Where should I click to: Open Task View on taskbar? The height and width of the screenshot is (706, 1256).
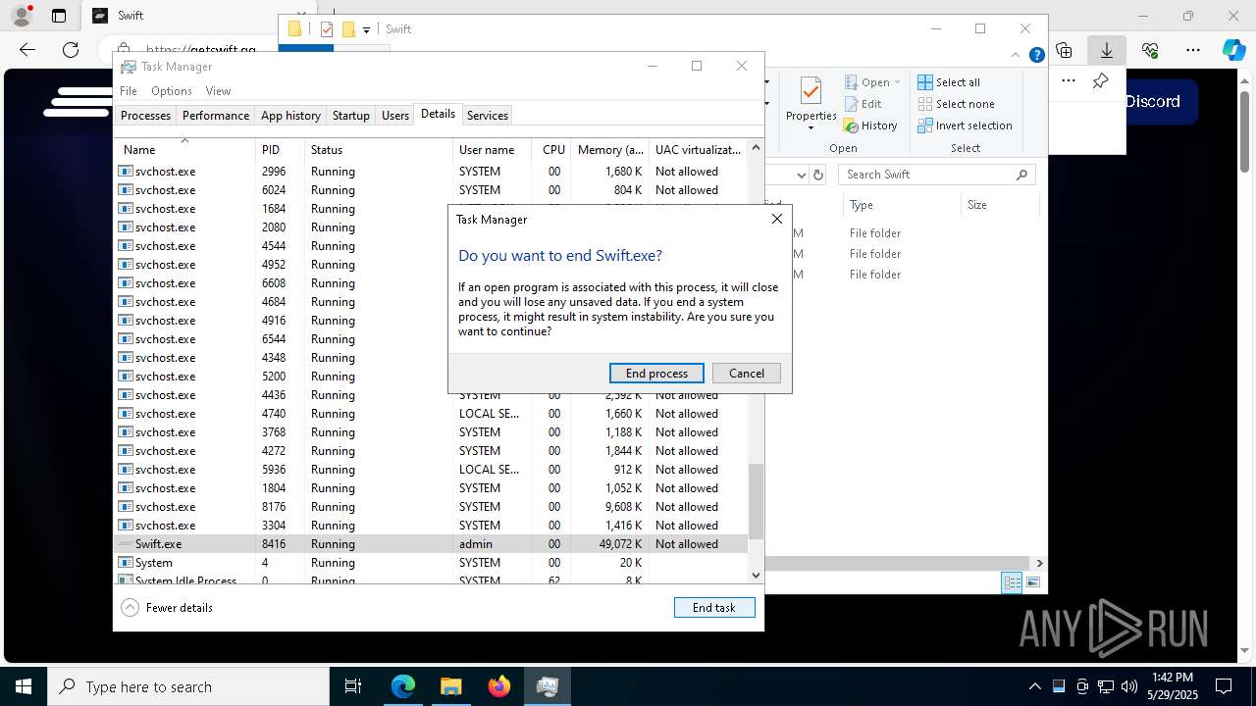click(353, 686)
